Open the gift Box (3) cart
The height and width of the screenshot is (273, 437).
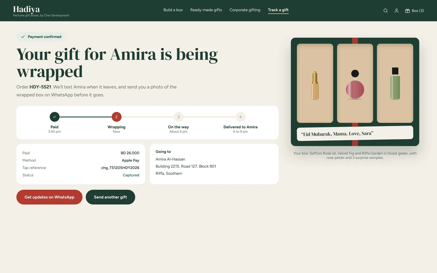[x=414, y=11]
